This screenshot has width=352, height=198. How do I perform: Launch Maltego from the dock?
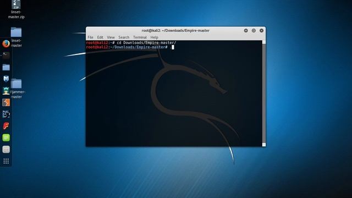tap(6, 114)
